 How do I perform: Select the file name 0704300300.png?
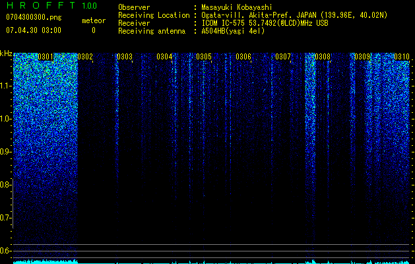(34, 17)
